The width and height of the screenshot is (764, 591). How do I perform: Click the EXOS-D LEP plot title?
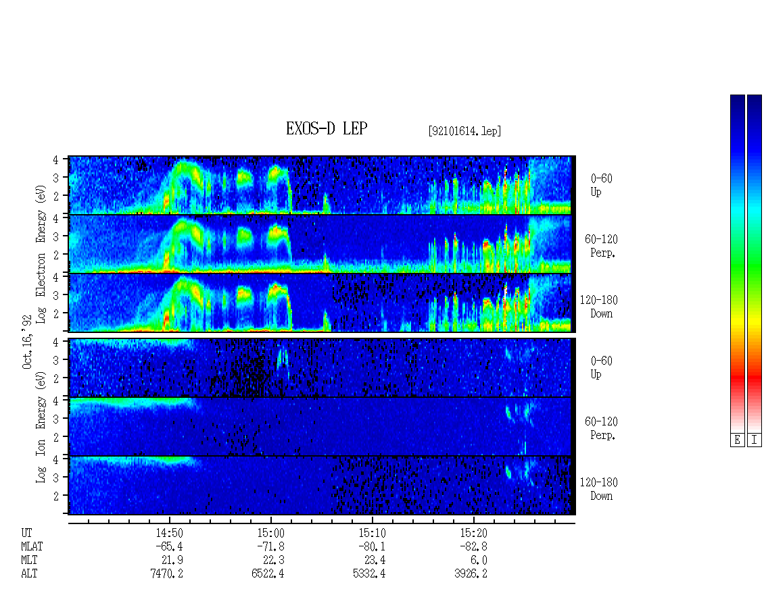(x=327, y=128)
